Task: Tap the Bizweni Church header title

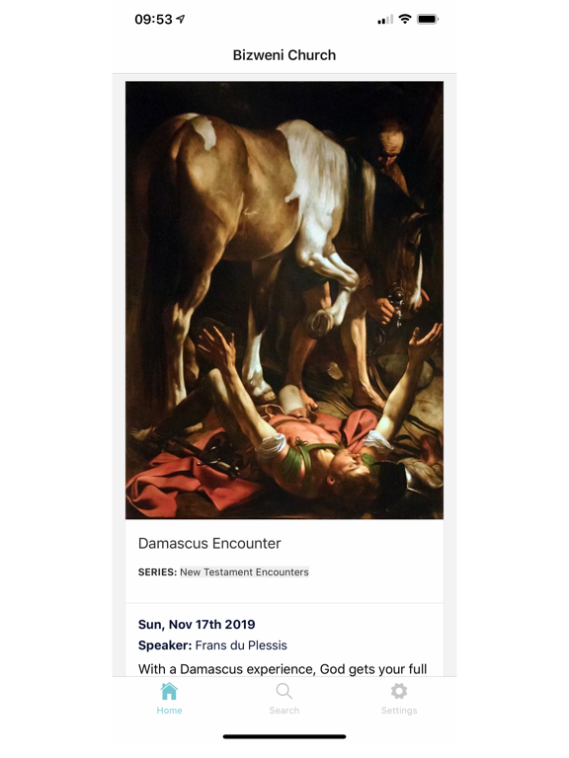Action: coord(284,55)
